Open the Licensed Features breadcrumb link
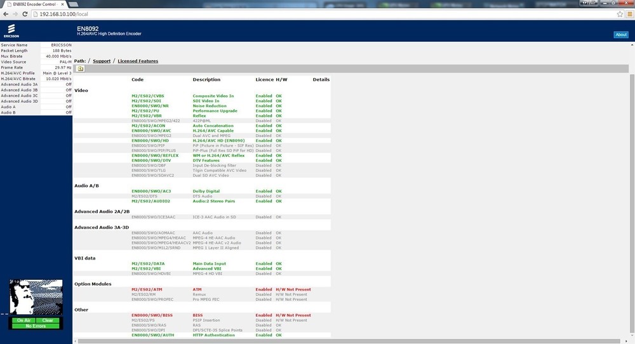This screenshot has height=344, width=635. pos(138,61)
